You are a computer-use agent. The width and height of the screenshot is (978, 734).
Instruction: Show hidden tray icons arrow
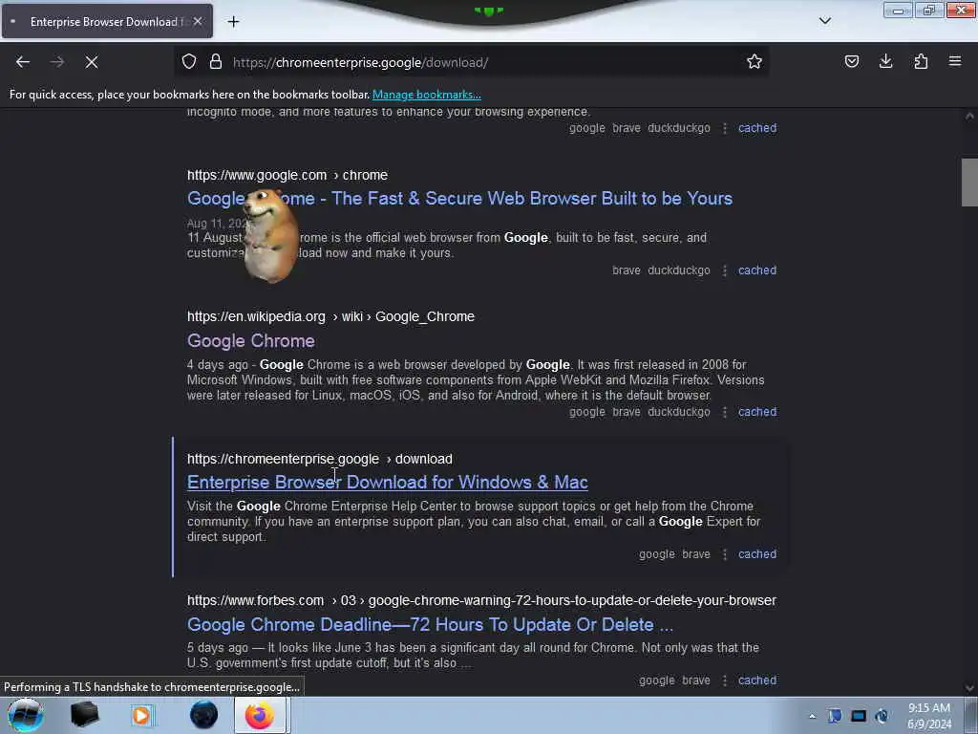point(812,716)
